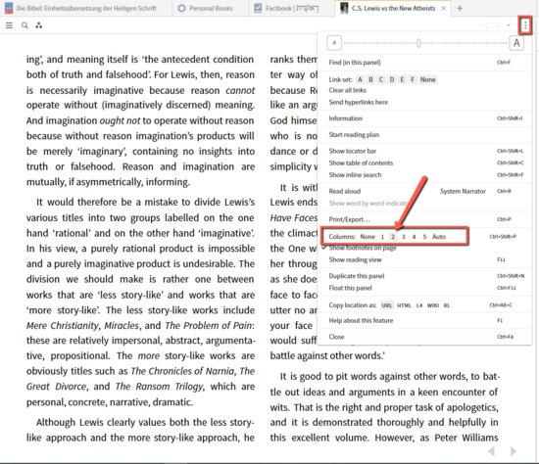Set columns to Auto
539x464 pixels.
coord(439,237)
